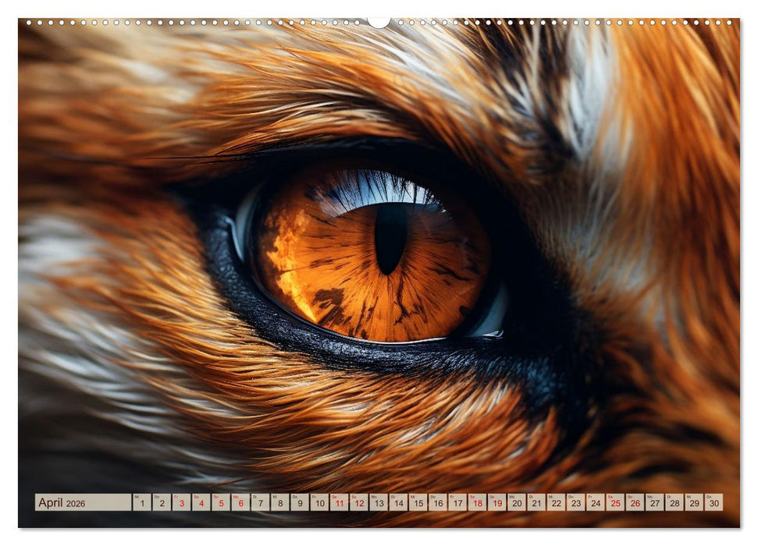Click the red Sunday 5 cell
Screen dimensions: 758x546
pyautogui.click(x=220, y=505)
